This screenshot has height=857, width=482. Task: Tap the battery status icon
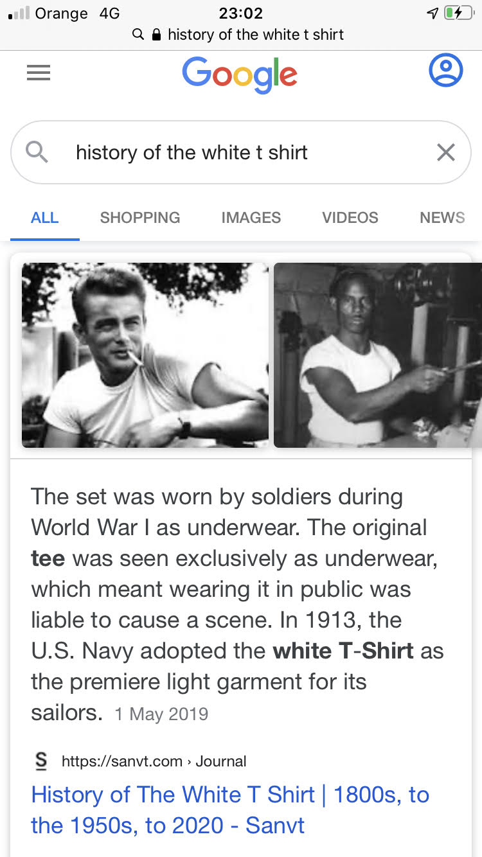(459, 13)
